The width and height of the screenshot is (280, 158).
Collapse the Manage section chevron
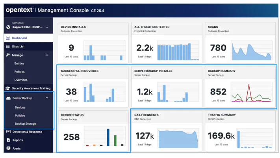tap(47, 55)
